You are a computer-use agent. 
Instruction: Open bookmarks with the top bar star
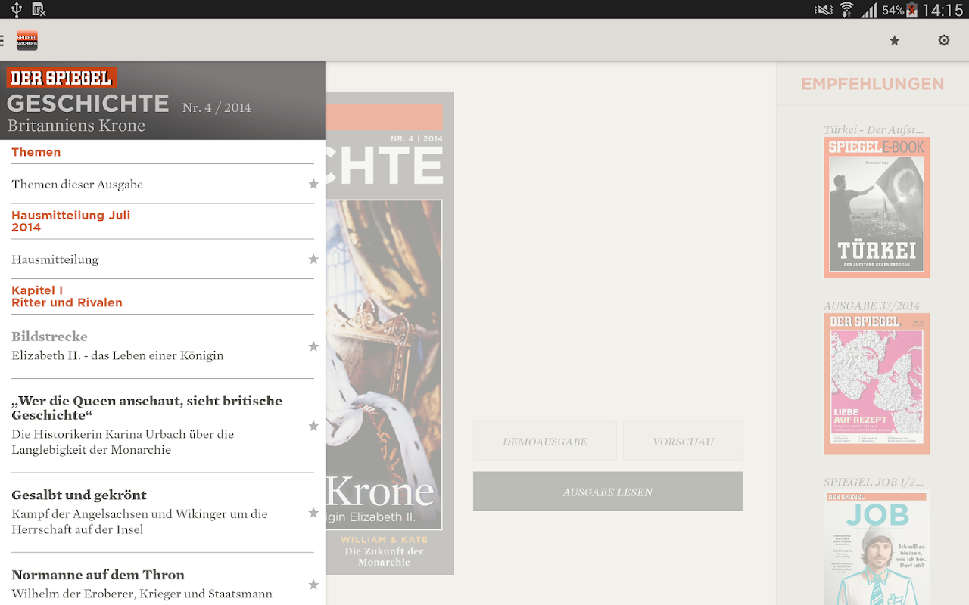(895, 40)
